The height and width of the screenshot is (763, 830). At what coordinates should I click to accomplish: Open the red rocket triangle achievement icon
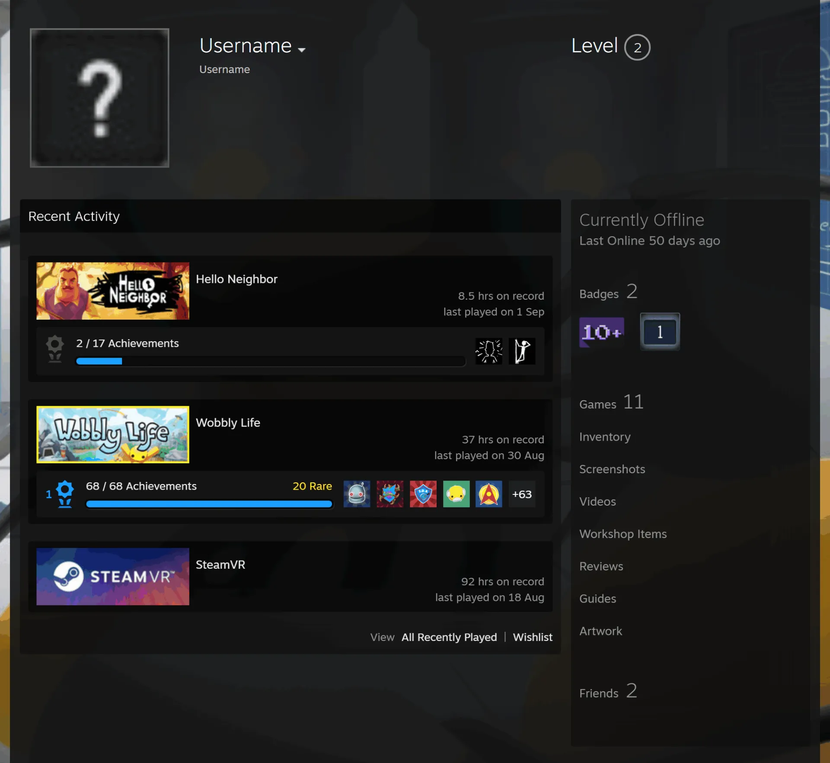pos(489,494)
